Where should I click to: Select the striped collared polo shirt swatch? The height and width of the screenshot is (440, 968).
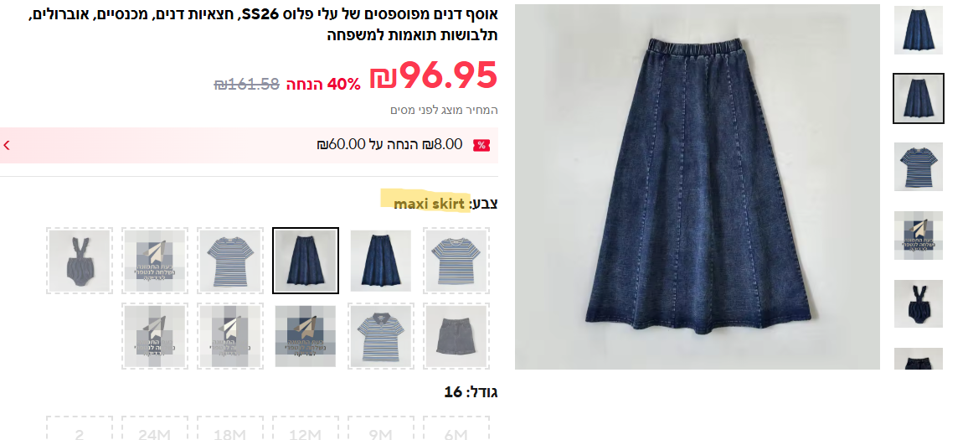(x=381, y=336)
